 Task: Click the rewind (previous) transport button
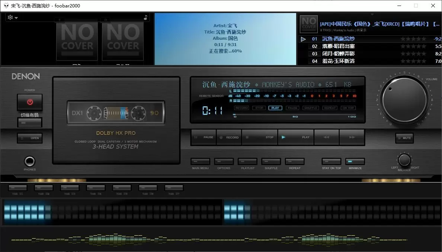[x=326, y=138]
